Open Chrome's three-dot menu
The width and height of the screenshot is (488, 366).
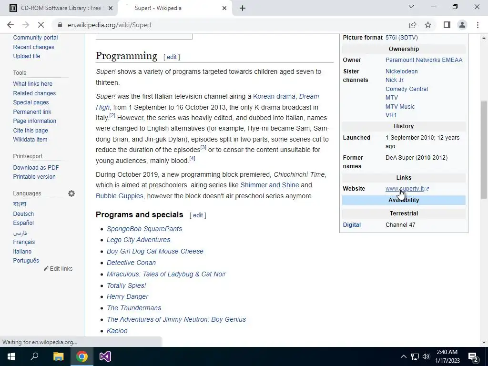[478, 25]
